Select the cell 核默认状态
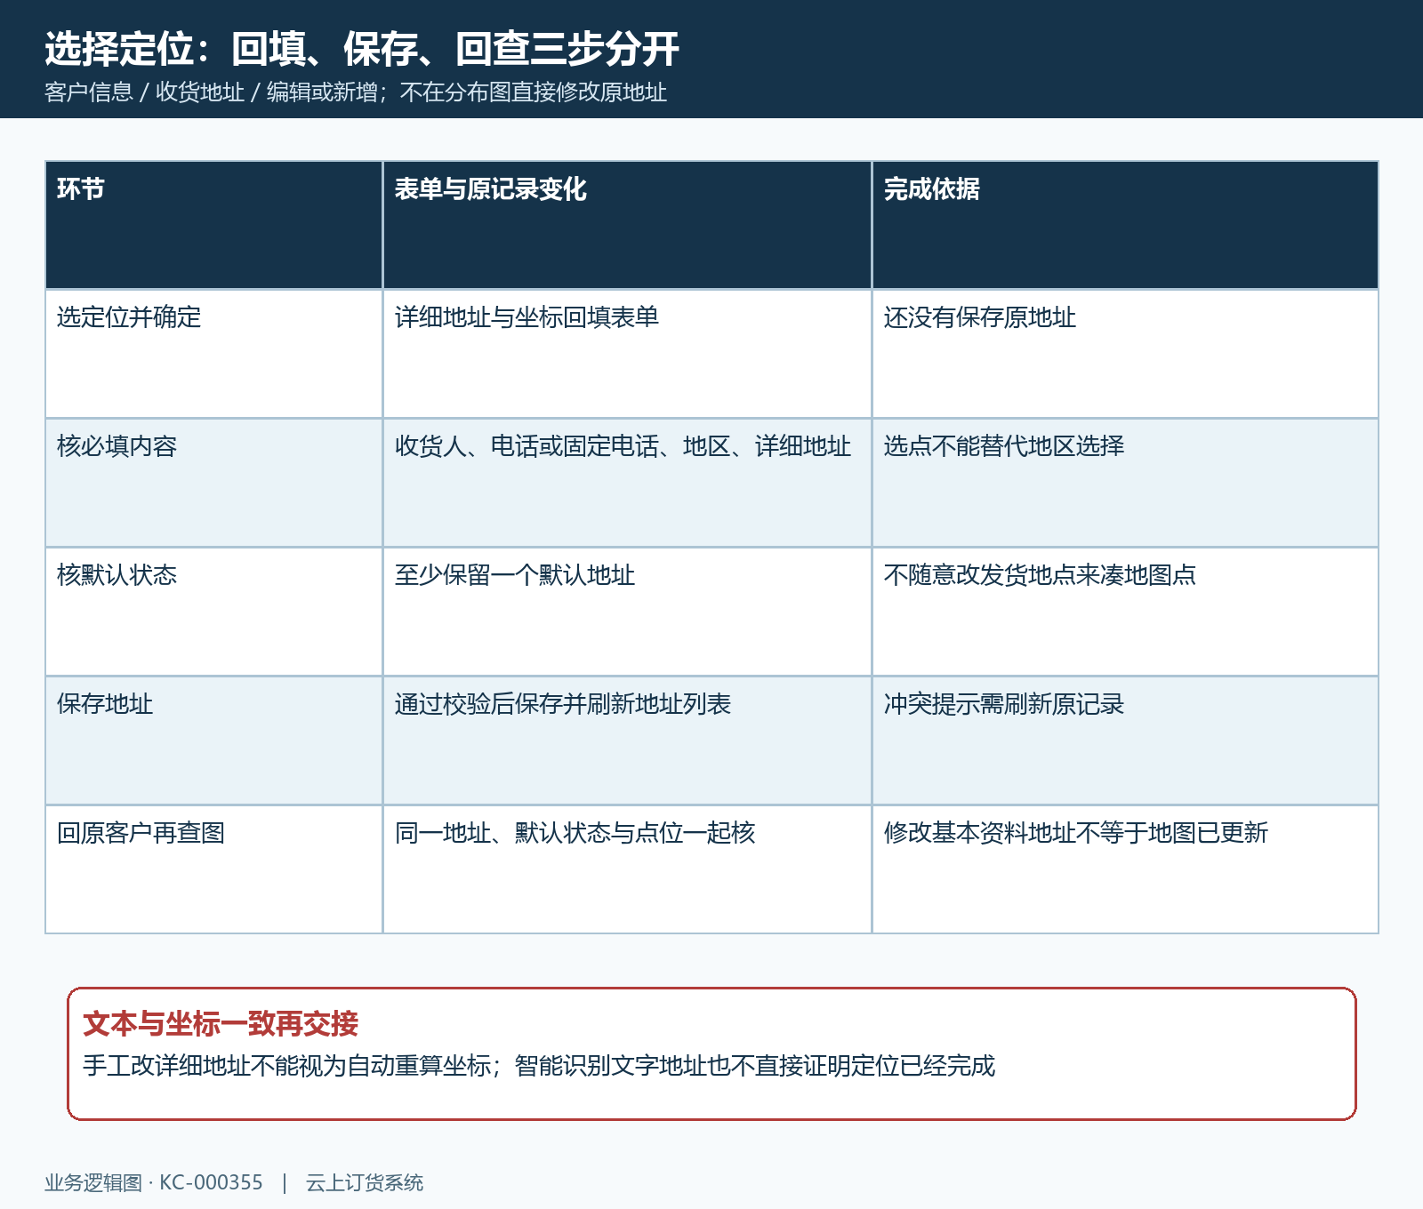1423x1209 pixels. (x=213, y=612)
